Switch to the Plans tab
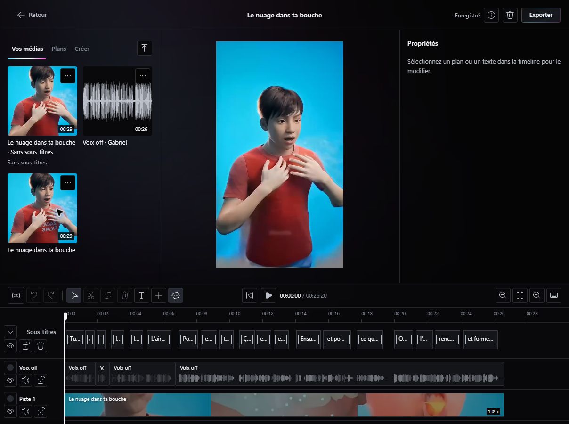Viewport: 569px width, 424px height. [59, 49]
